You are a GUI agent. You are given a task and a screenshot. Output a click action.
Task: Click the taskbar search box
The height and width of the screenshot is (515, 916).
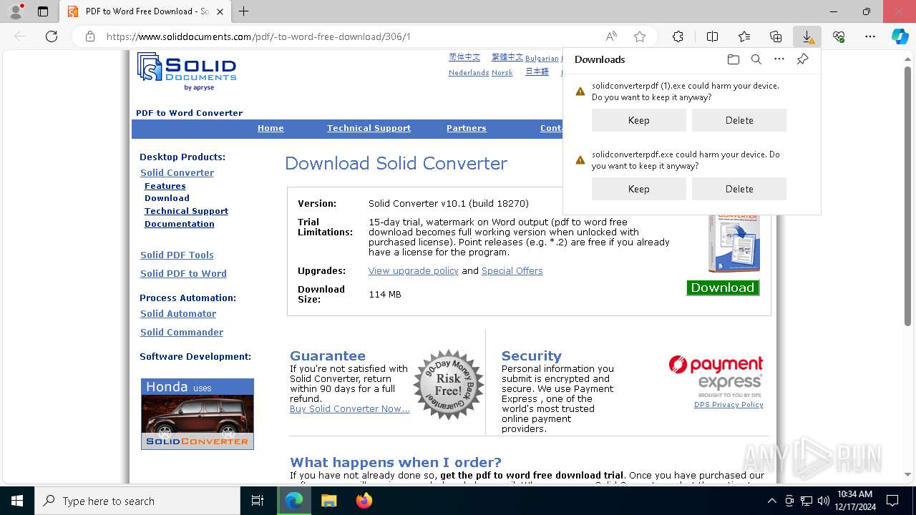[x=137, y=501]
